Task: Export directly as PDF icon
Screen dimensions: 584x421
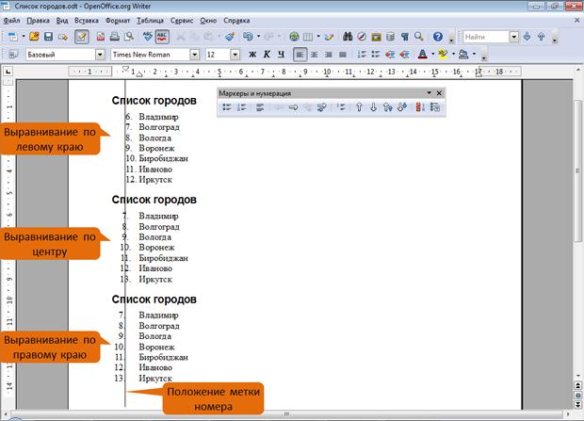Action: coord(101,37)
